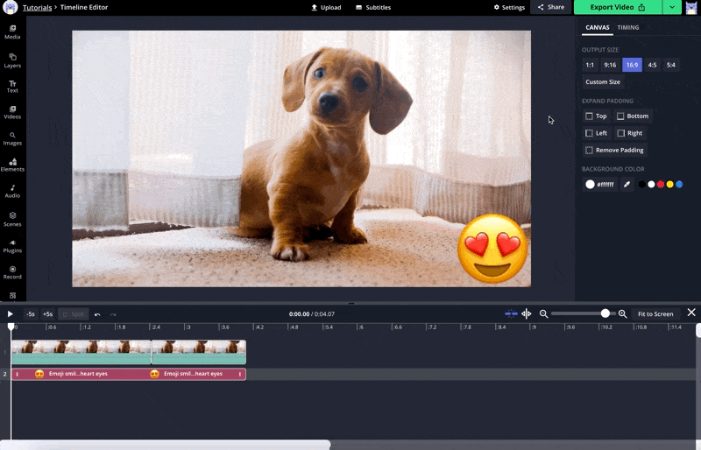
Task: Switch to the Timing tab
Action: 628,27
